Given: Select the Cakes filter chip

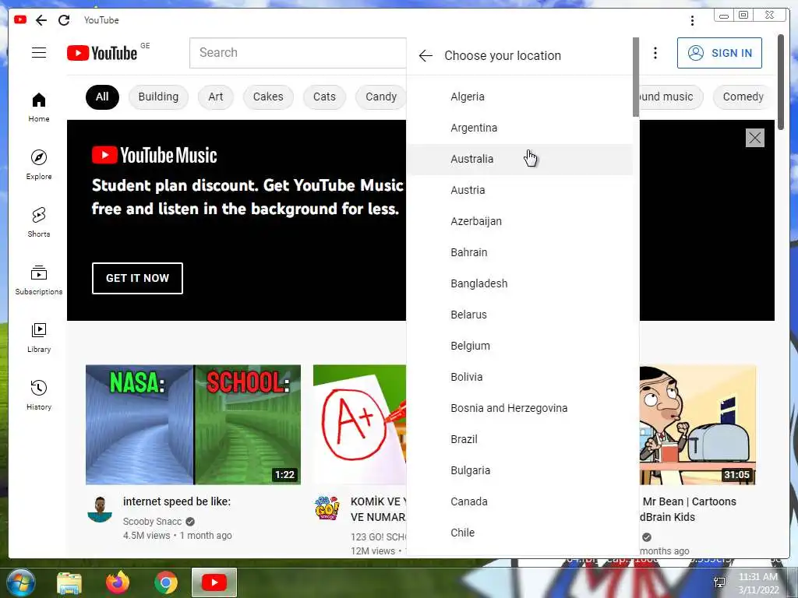Looking at the screenshot, I should 268,97.
